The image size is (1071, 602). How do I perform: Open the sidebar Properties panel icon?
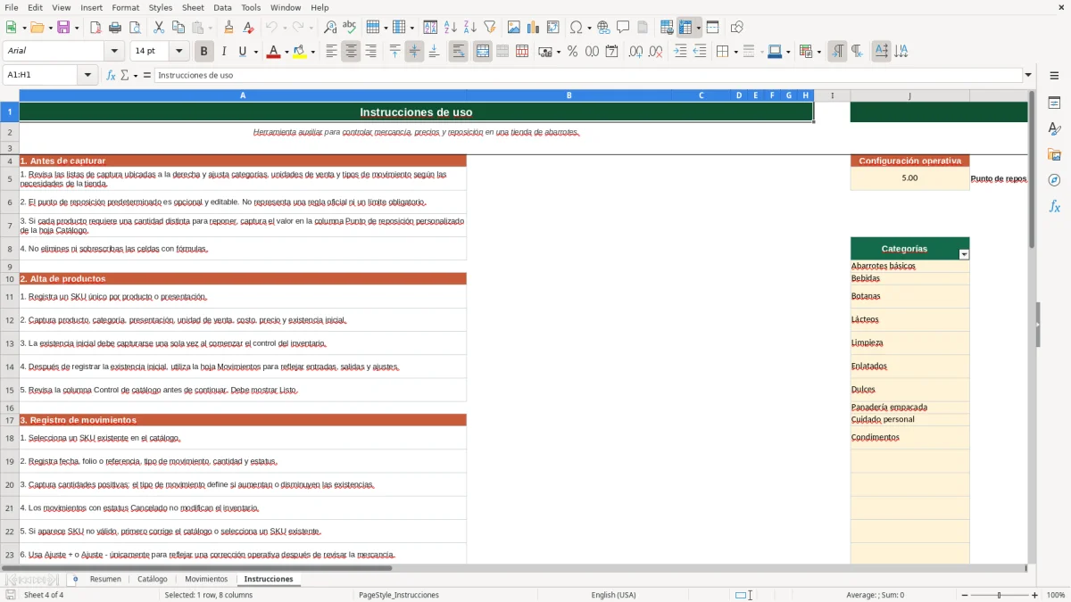tap(1054, 103)
